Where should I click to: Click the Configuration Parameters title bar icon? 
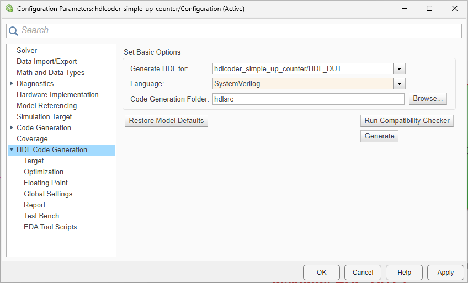9,9
